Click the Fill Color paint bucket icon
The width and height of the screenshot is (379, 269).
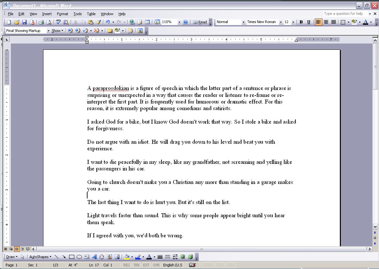[127, 256]
